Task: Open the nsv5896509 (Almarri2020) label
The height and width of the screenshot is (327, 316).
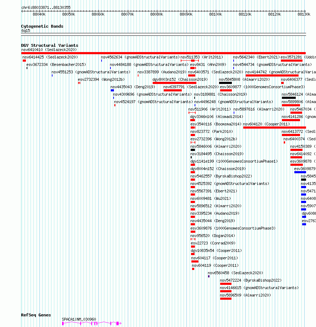Action: [x=245, y=295]
